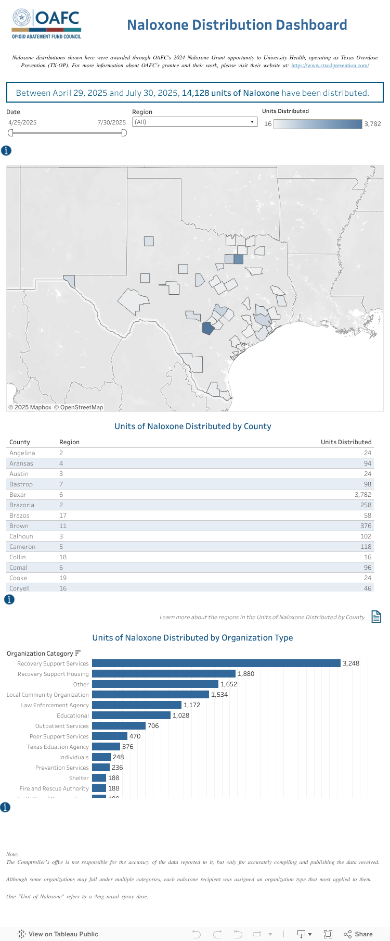Click the Prevention Services label
Image resolution: width=390 pixels, height=941 pixels.
[62, 768]
